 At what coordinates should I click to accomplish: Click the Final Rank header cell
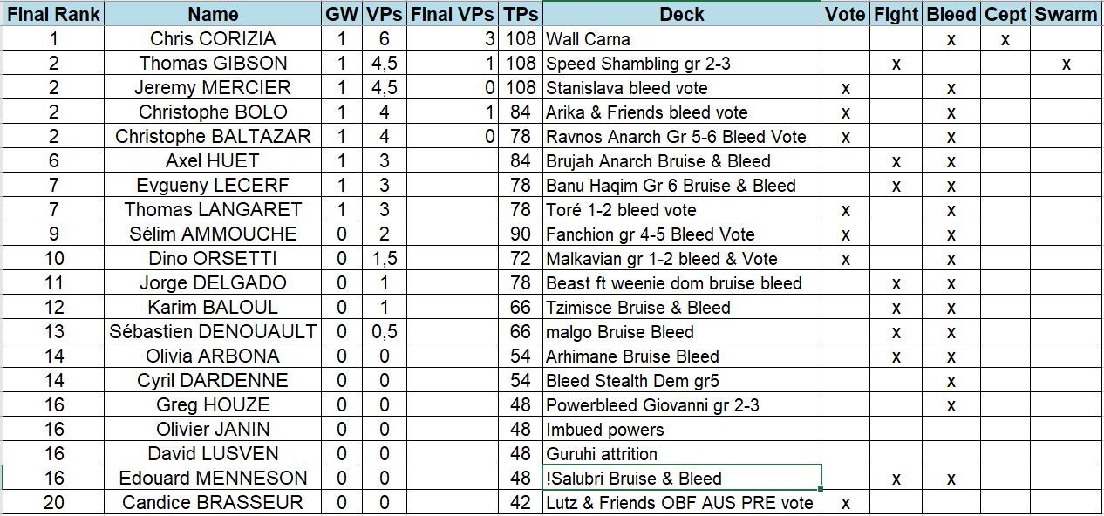tap(53, 14)
